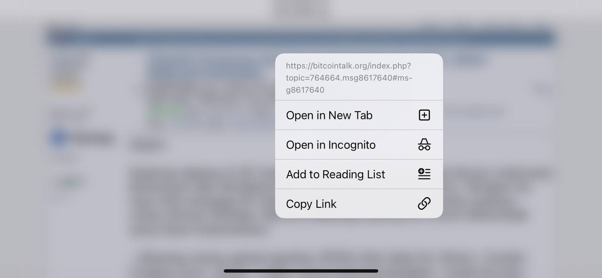Tap the Incognito hat-and-glasses icon
Viewport: 602px width, 278px height.
[424, 144]
